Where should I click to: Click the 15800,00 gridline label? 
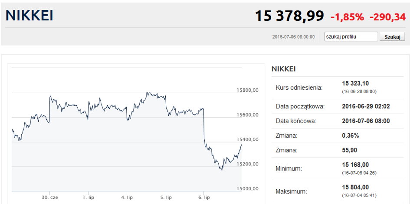point(248,90)
